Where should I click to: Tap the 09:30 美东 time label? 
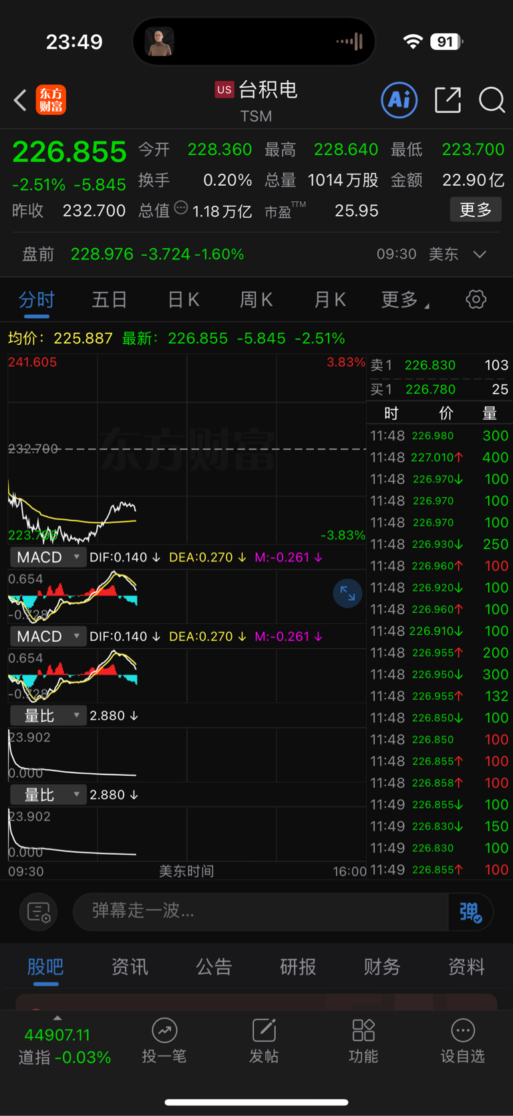point(417,255)
